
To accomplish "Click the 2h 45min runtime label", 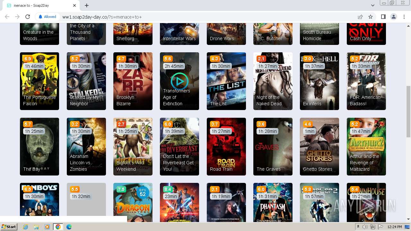I will click(174, 66).
